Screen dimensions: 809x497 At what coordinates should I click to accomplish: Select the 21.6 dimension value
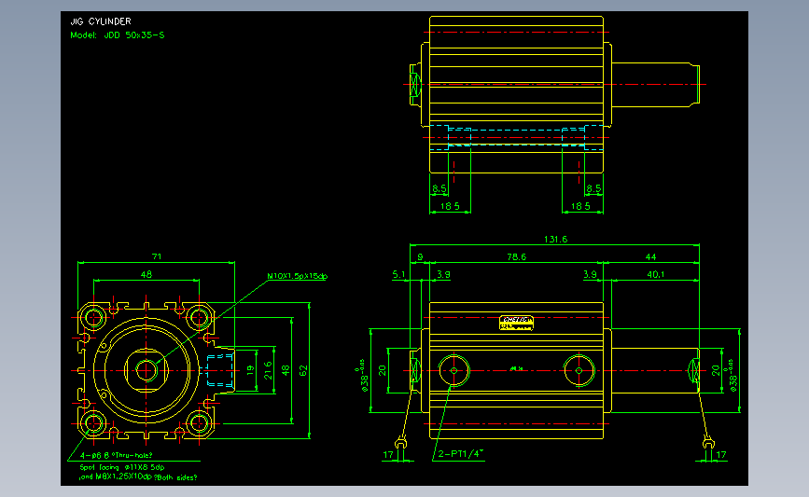(x=267, y=371)
